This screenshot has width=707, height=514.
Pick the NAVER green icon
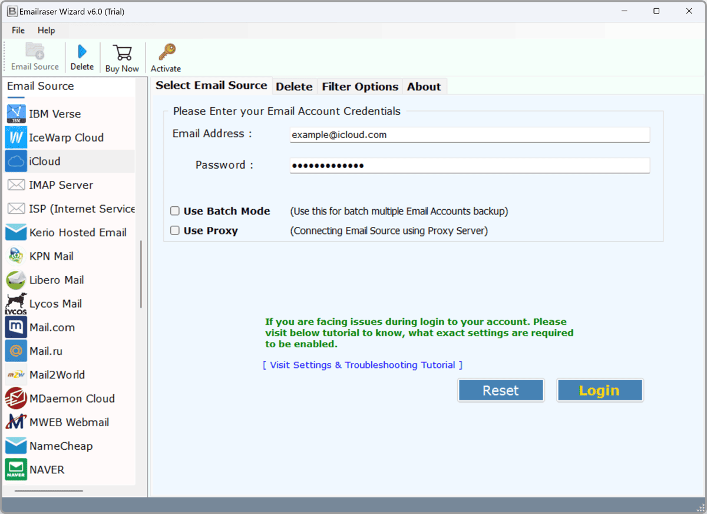pos(16,469)
